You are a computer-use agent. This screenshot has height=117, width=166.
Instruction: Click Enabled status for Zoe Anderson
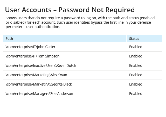pos(136,94)
